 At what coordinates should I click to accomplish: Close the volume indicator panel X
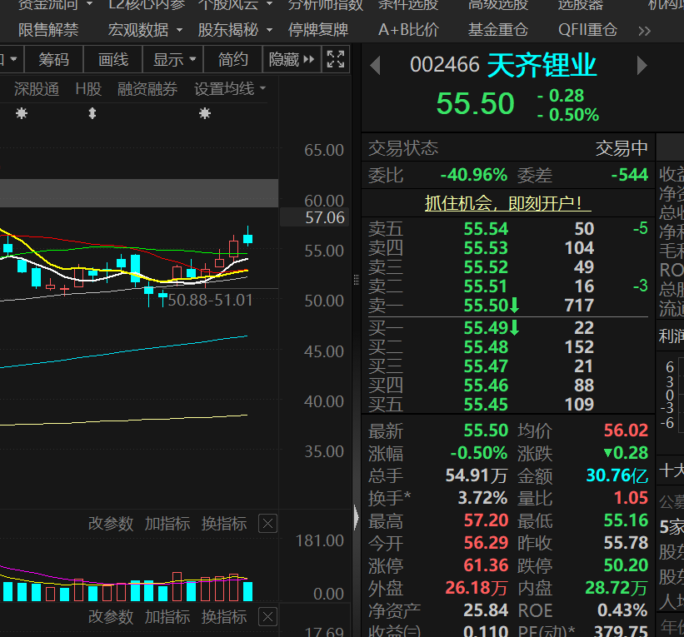point(267,523)
